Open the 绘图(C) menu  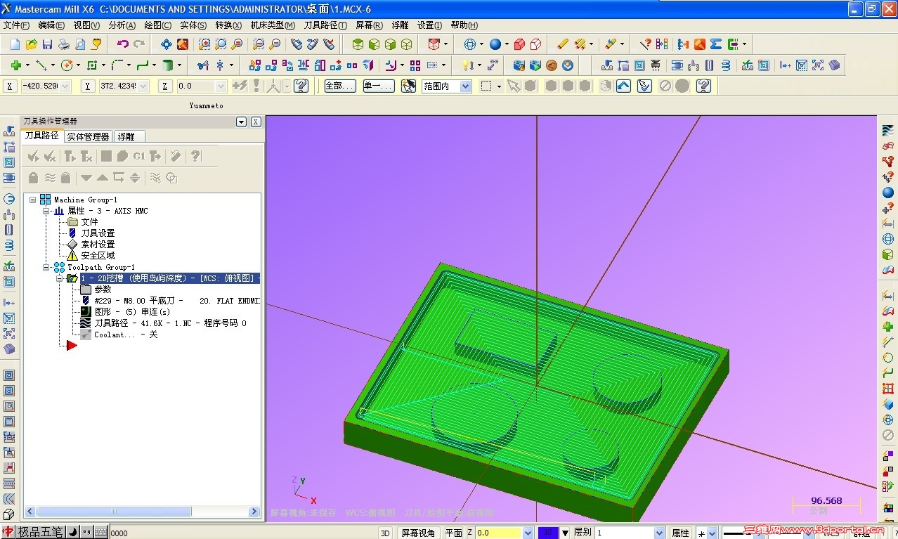(x=157, y=25)
